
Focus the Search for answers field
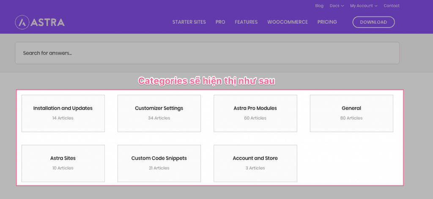pos(207,53)
